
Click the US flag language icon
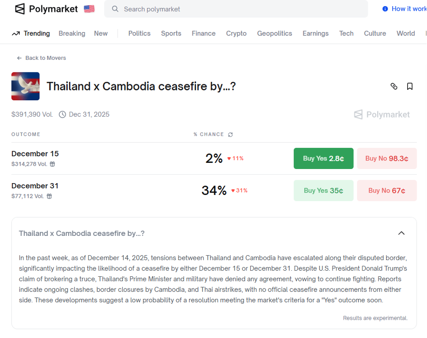89,9
